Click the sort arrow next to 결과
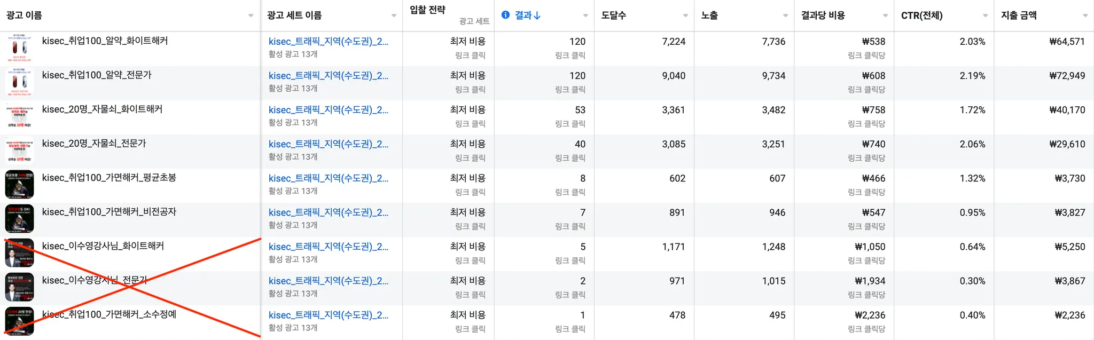 [537, 15]
